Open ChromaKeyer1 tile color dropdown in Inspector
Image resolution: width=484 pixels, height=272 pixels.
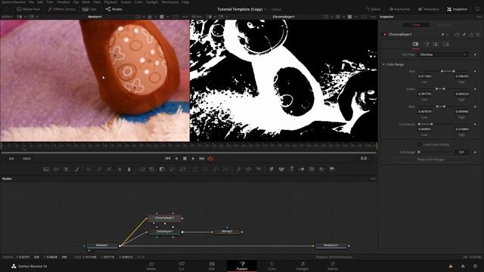click(445, 35)
